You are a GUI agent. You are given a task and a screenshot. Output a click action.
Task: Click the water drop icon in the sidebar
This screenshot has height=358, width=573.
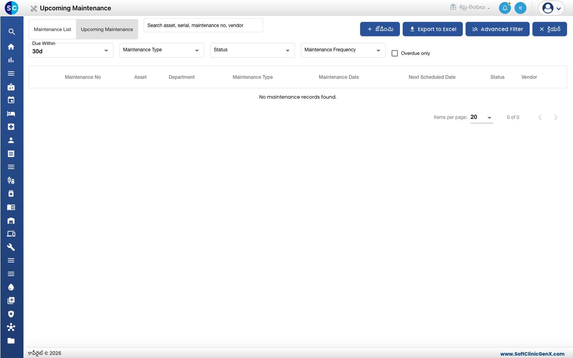pyautogui.click(x=11, y=287)
